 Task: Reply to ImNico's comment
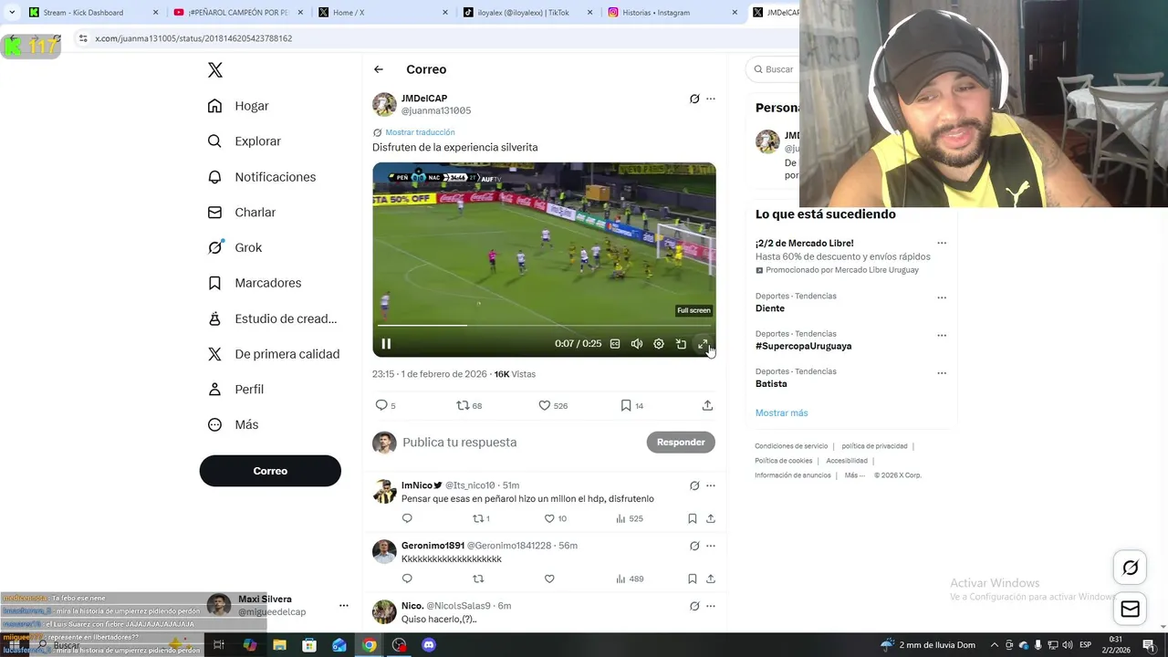[407, 518]
